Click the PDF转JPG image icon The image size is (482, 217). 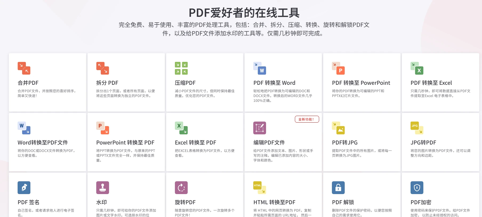(x=338, y=128)
